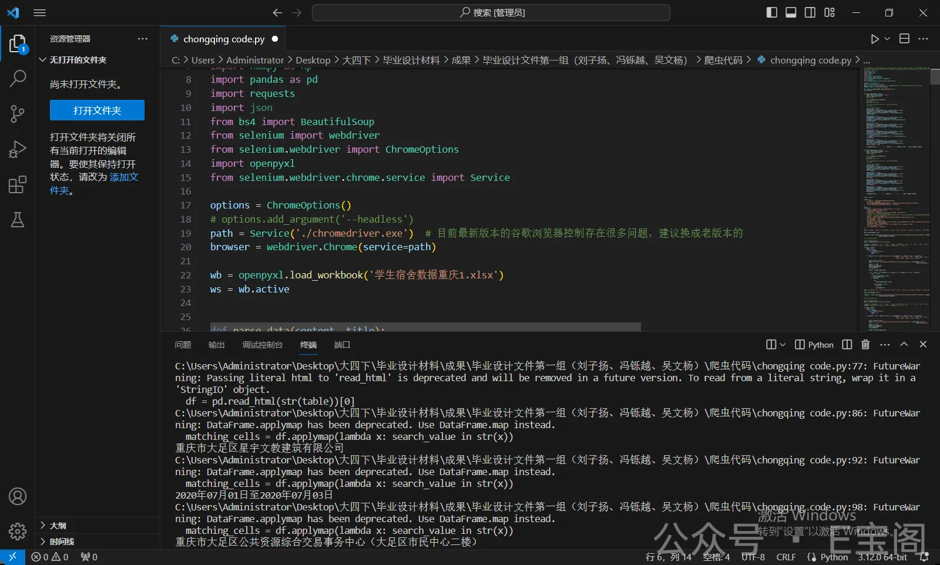
Task: Toggle the secondary side bar visibility
Action: click(x=810, y=12)
